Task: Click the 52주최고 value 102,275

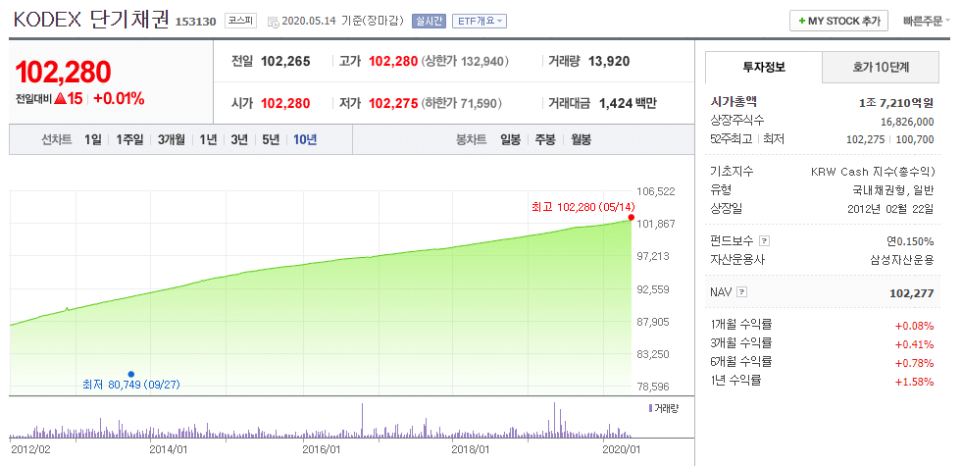Action: 865,140
